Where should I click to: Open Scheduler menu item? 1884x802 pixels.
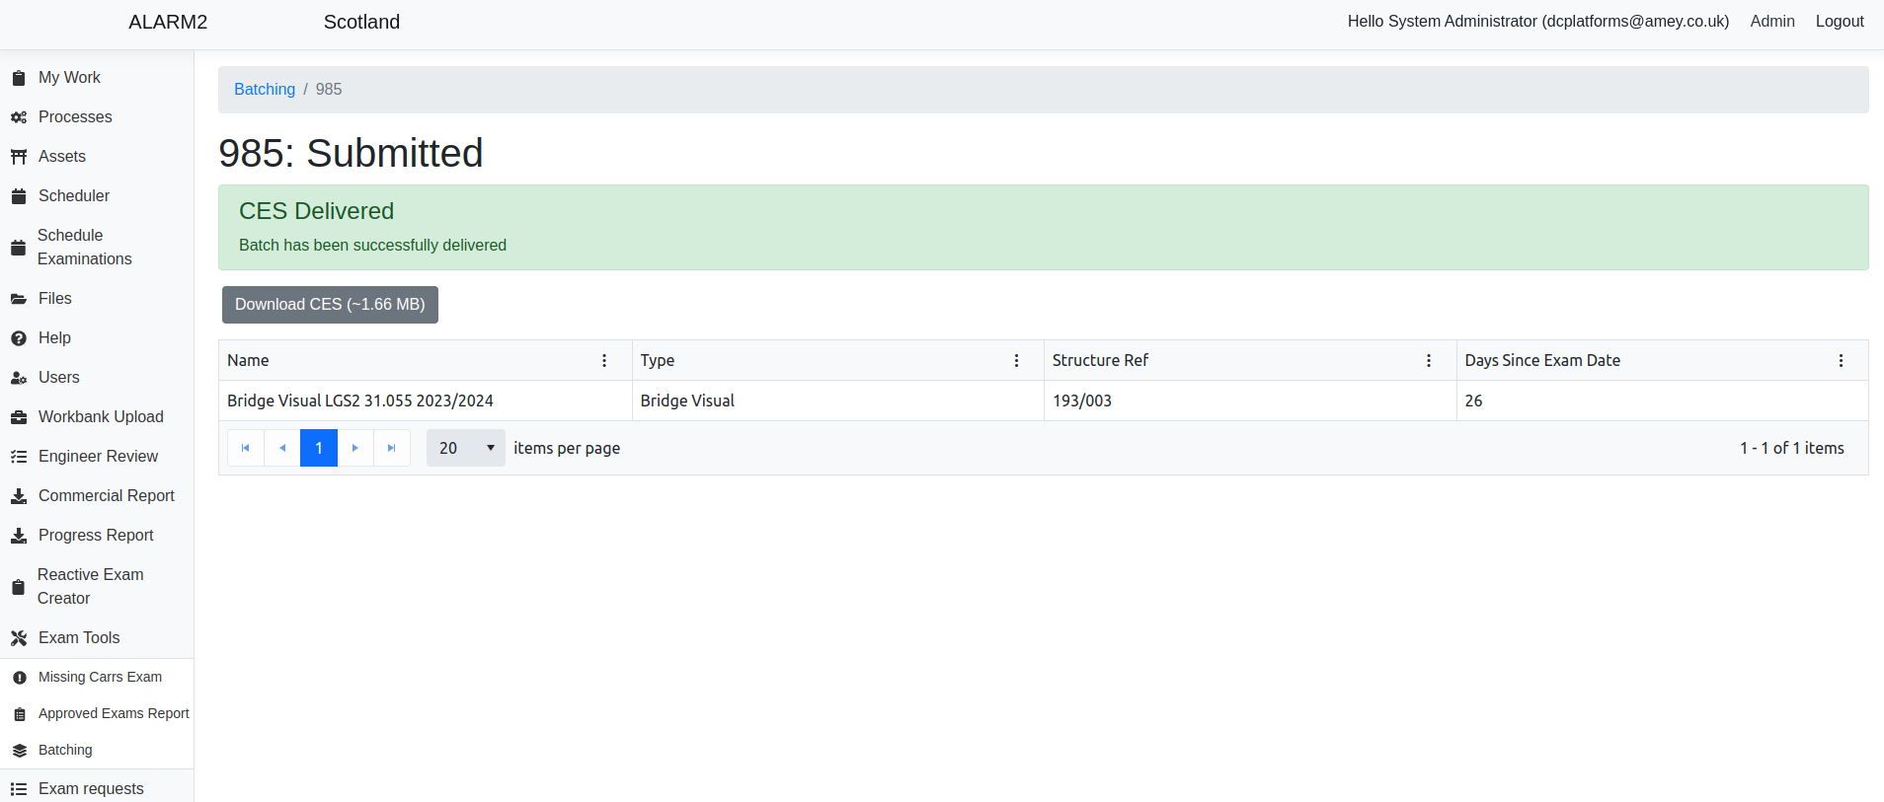click(x=74, y=195)
